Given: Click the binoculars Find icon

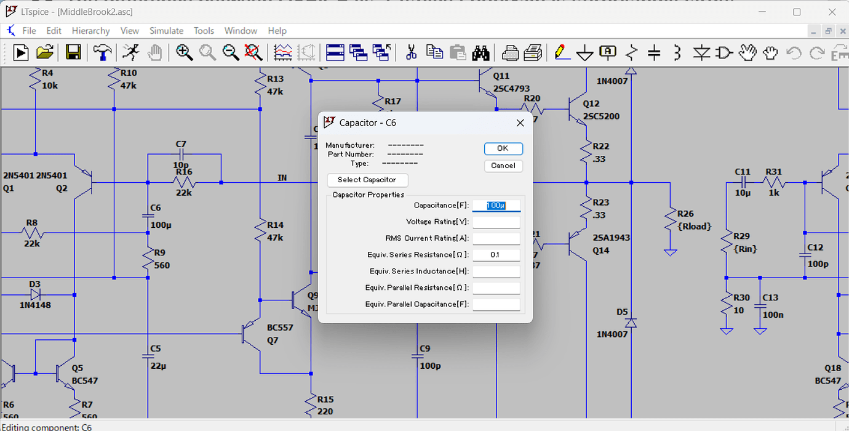Looking at the screenshot, I should (480, 52).
